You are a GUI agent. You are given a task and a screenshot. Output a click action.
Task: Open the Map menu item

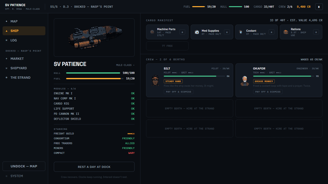[x=24, y=21]
